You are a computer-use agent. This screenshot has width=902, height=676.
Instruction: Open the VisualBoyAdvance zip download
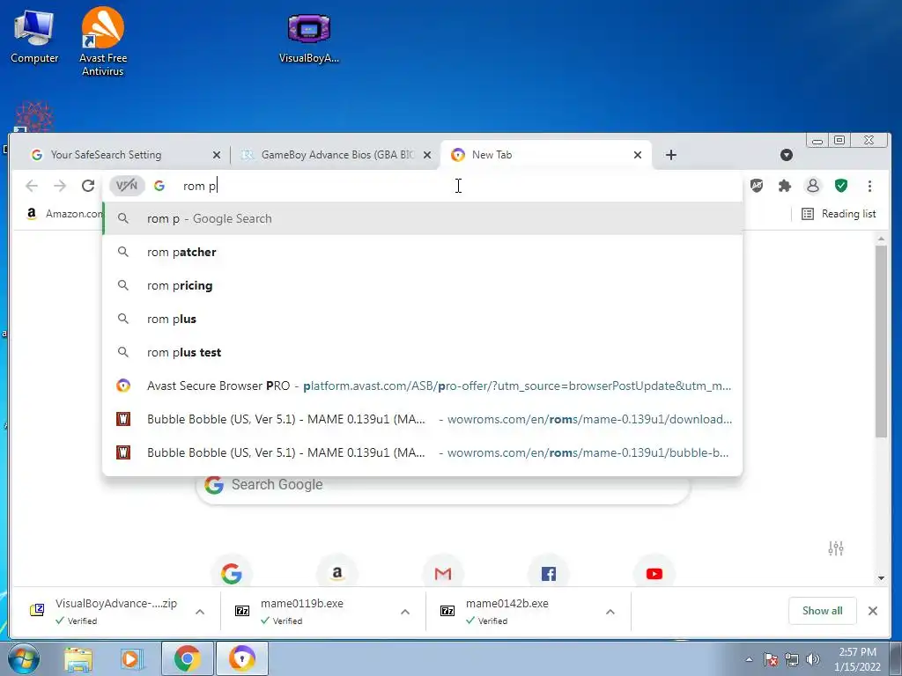pos(104,611)
